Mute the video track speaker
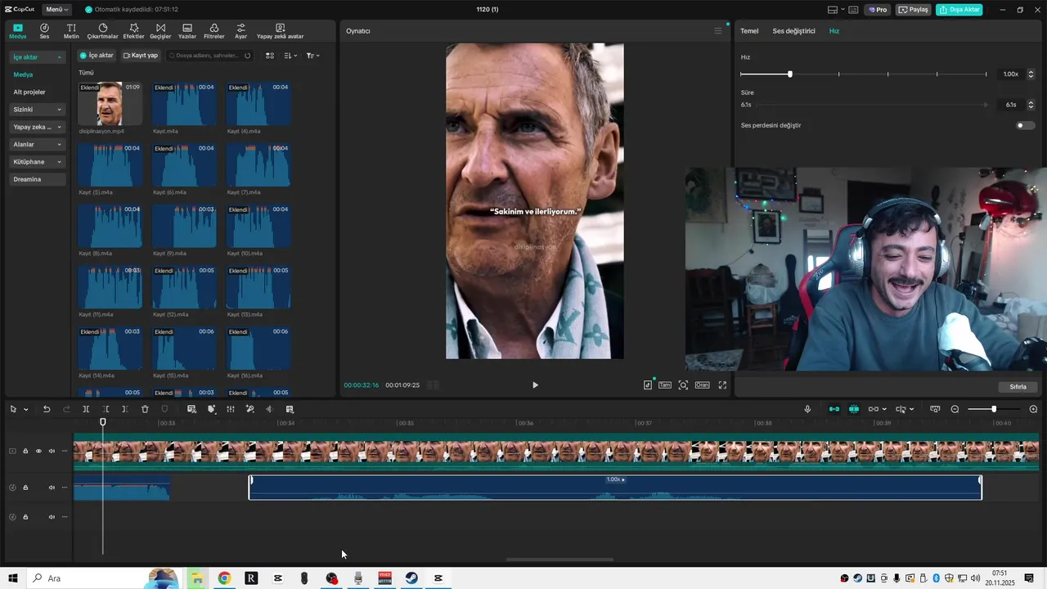This screenshot has height=589, width=1047. (52, 451)
